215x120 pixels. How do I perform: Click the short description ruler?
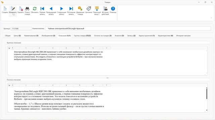pyautogui.click(x=61, y=48)
